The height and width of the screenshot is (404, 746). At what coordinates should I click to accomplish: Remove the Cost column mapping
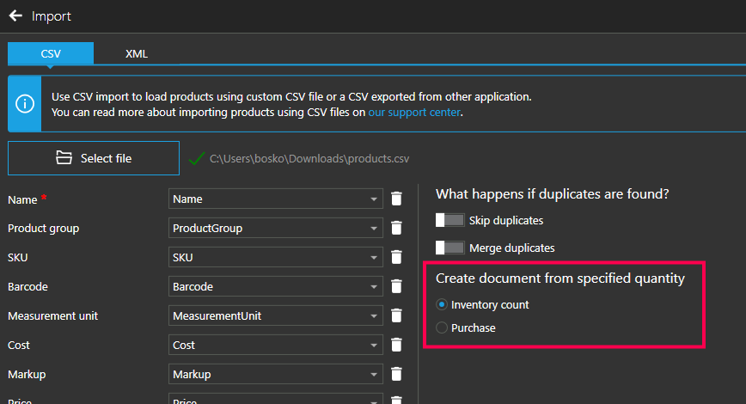396,346
